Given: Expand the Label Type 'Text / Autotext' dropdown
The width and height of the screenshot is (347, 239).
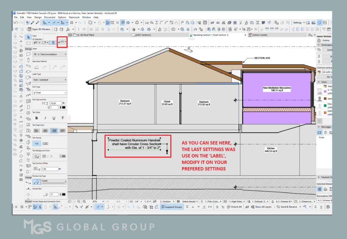Looking at the screenshot, I should 49,80.
